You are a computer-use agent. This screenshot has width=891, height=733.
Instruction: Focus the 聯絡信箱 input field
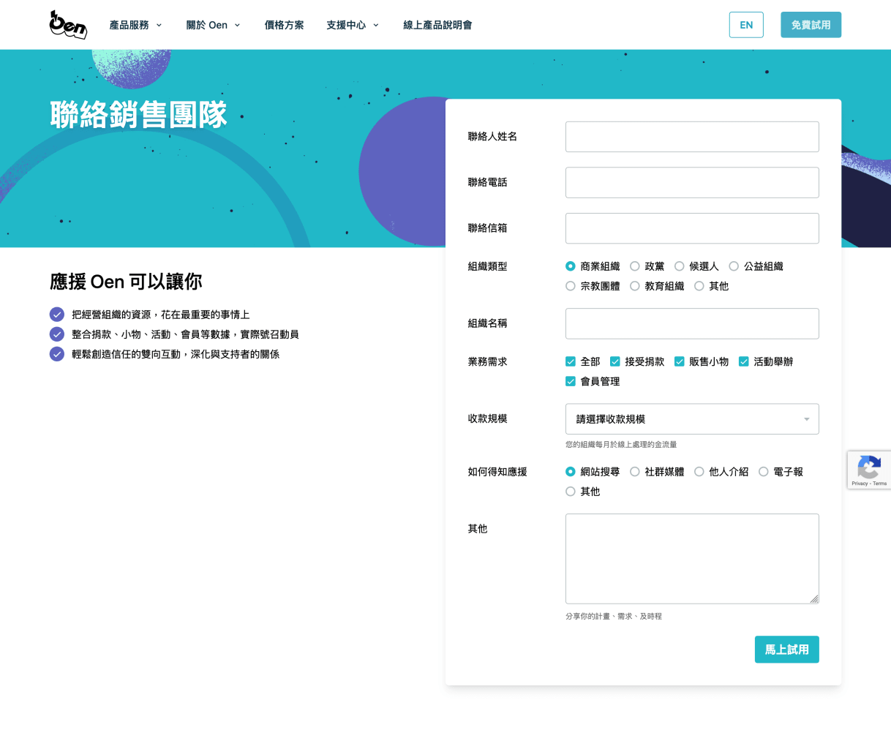click(692, 228)
